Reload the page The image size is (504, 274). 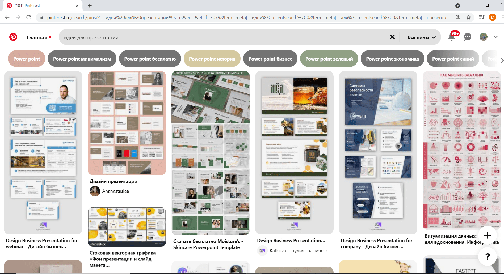click(x=29, y=17)
